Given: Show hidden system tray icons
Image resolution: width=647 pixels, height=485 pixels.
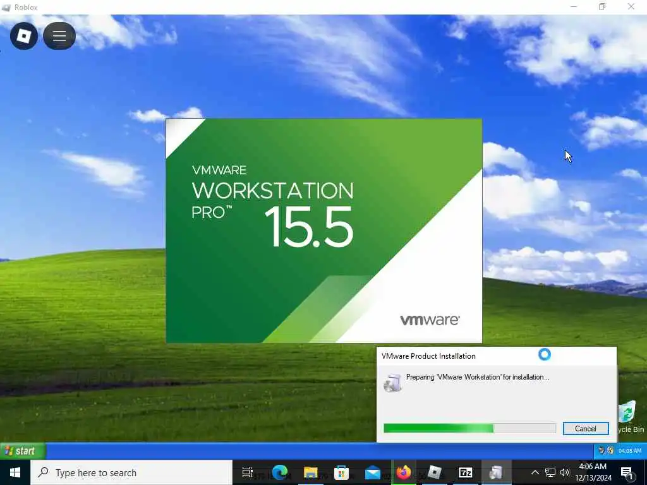Looking at the screenshot, I should [x=535, y=472].
